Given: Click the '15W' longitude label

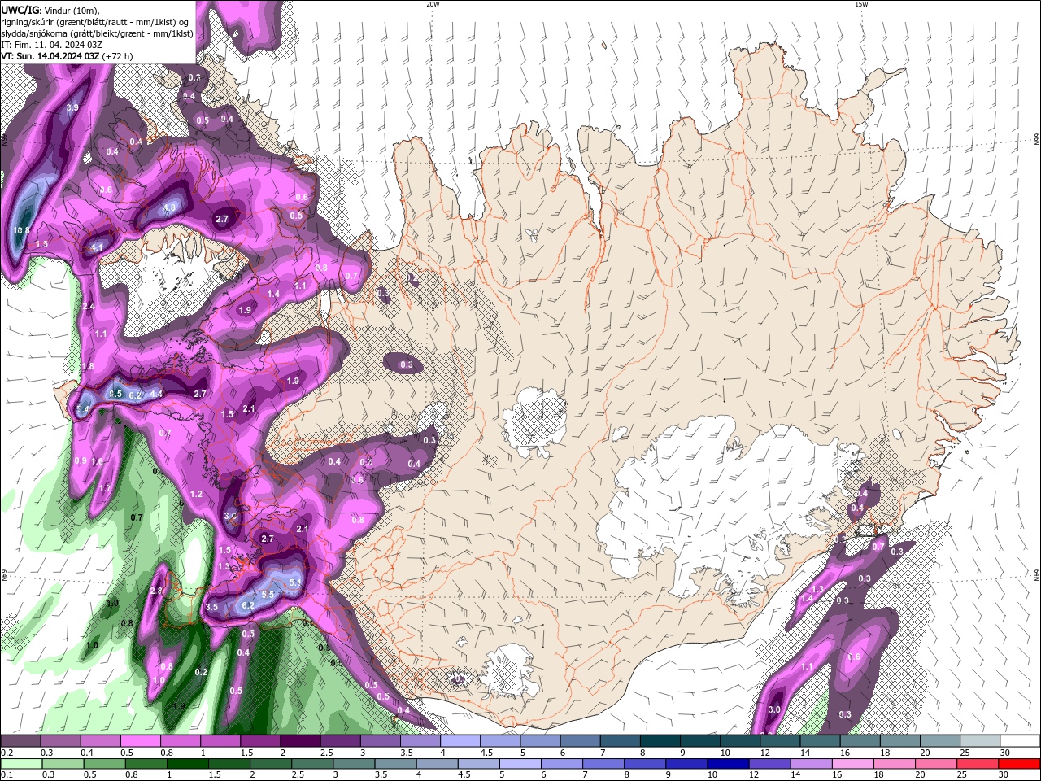Looking at the screenshot, I should [x=860, y=4].
